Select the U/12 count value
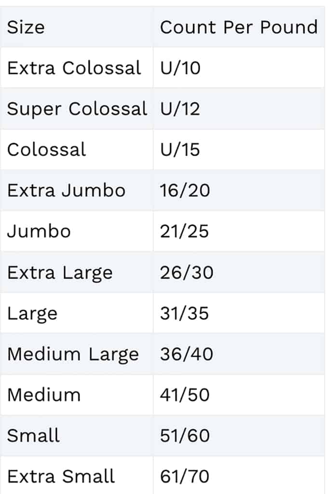This screenshot has height=494, width=328. coord(180,109)
